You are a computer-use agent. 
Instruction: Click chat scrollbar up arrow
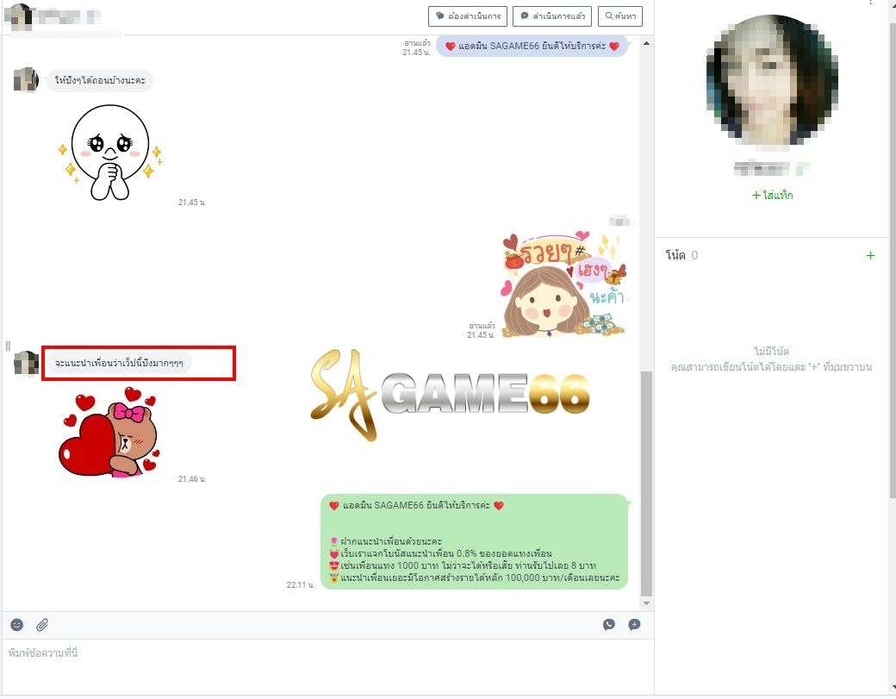[x=647, y=41]
